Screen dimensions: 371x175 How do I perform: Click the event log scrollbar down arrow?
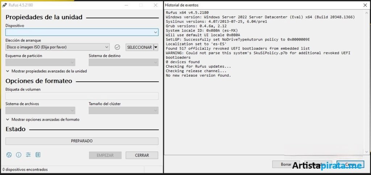(367, 152)
